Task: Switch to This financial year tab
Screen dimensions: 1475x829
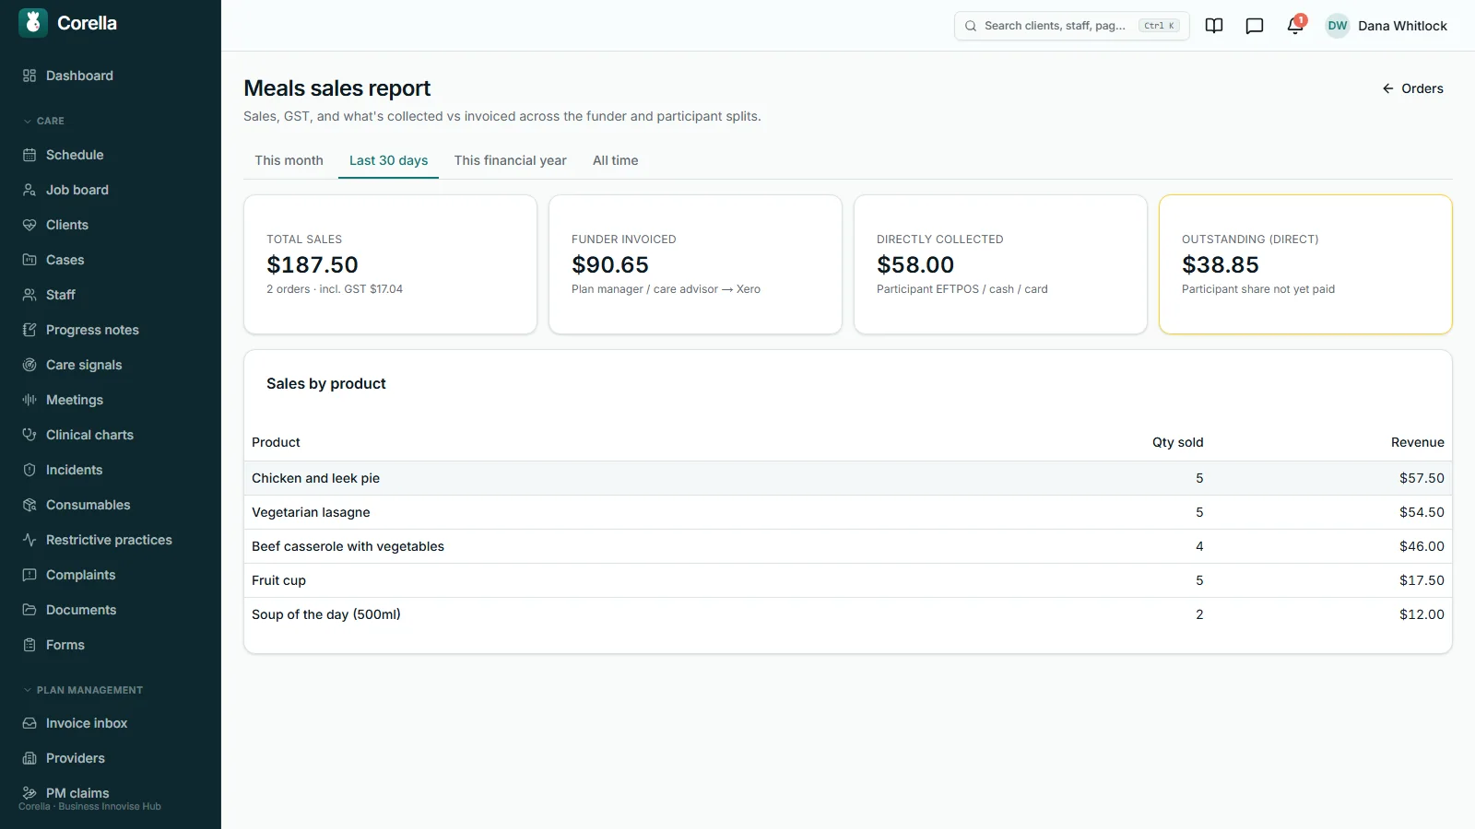Action: (510, 160)
